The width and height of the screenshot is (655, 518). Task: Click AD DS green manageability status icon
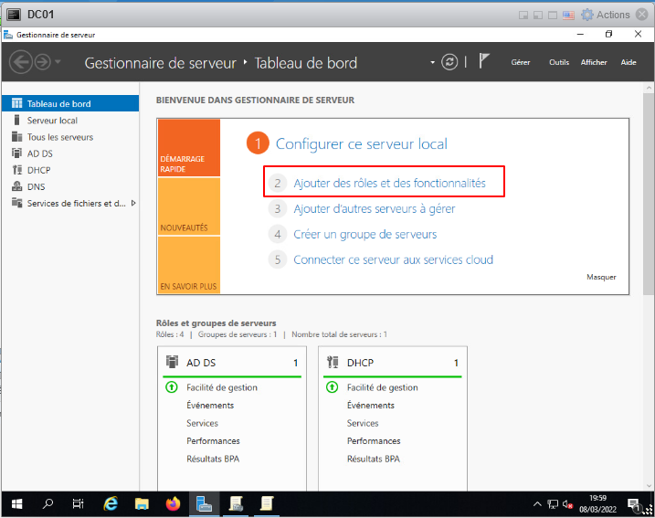click(171, 387)
